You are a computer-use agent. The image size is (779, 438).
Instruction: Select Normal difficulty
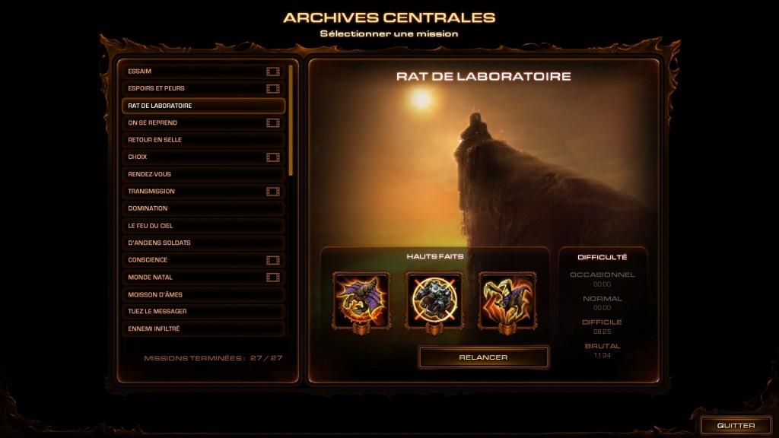tap(603, 298)
